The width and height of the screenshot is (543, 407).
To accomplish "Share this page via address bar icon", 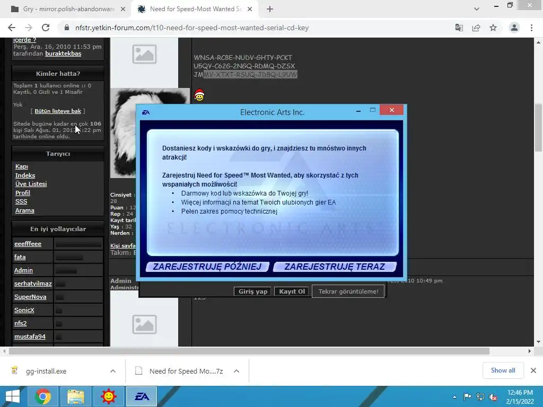I will tap(476, 28).
